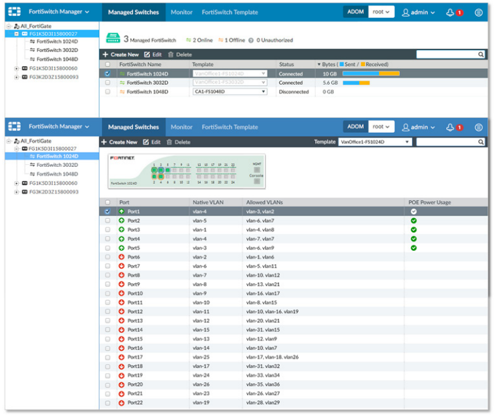Image resolution: width=494 pixels, height=415 pixels.
Task: Check the FortiSwitch 1048D row checkbox
Action: point(107,92)
